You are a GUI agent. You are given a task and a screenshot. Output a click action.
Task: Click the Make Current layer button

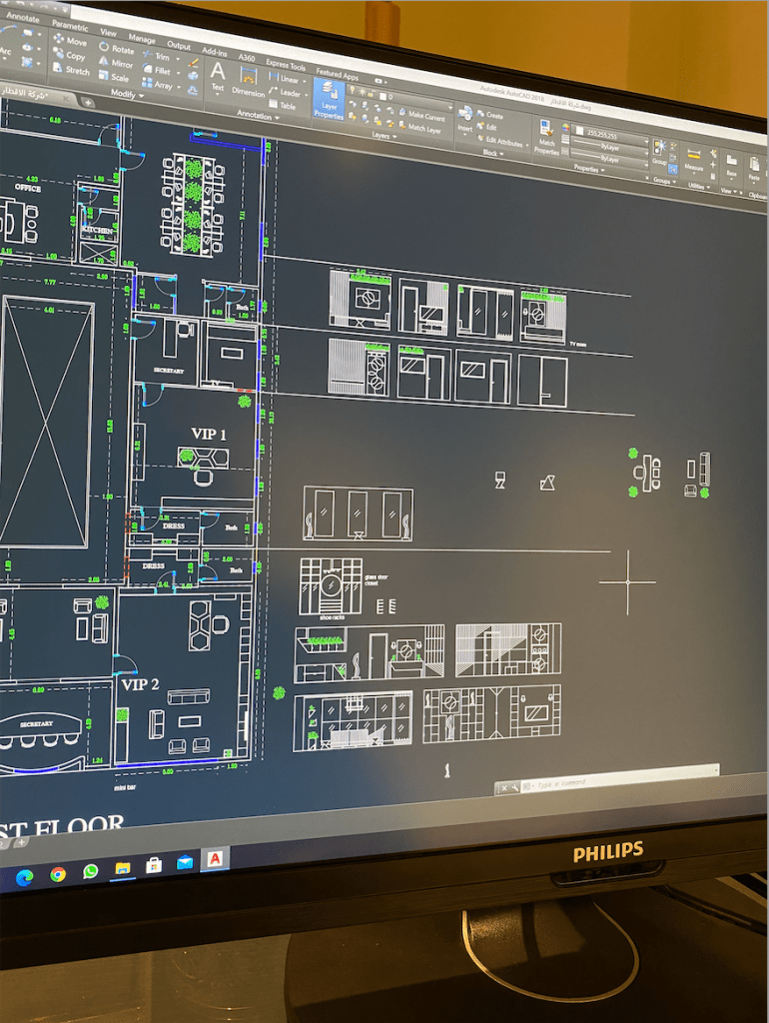425,117
